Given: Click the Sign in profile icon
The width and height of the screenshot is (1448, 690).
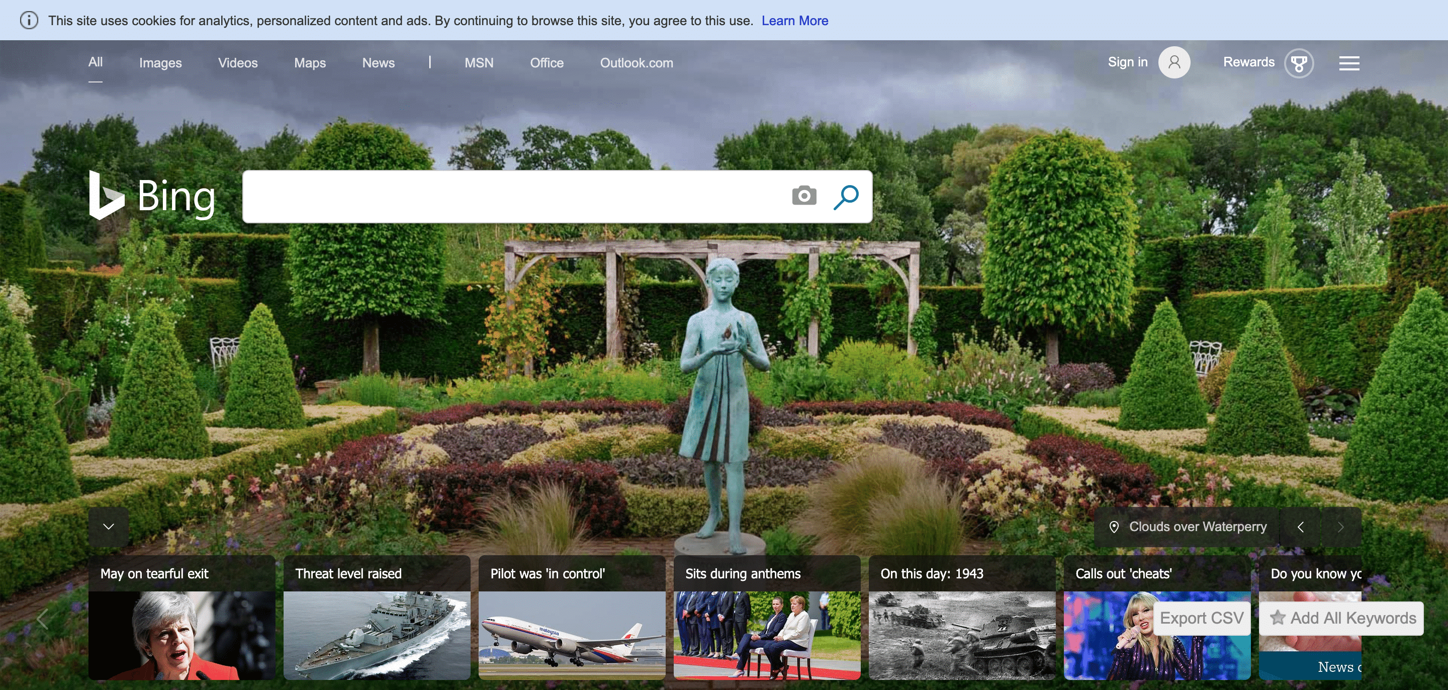Looking at the screenshot, I should click(1174, 62).
